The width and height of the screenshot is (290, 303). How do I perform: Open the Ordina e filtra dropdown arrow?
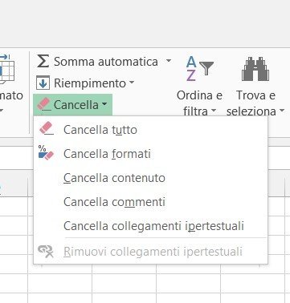(x=214, y=111)
